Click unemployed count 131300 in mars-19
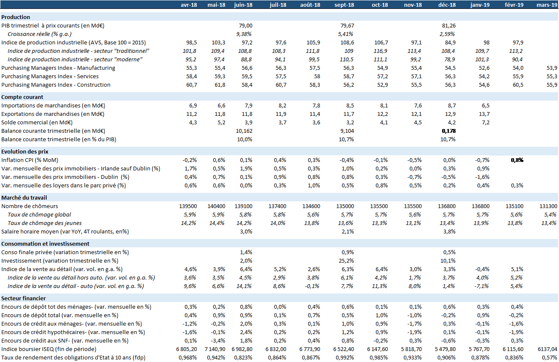This screenshot has width=559, height=362. [549, 206]
